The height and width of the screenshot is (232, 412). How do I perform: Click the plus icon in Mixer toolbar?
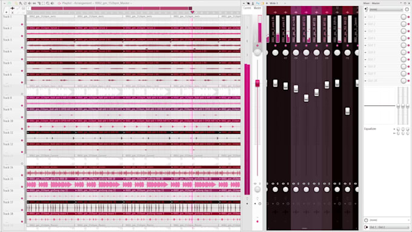click(x=267, y=3)
